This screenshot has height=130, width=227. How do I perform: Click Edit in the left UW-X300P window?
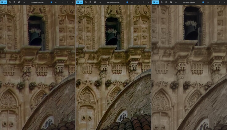(x=4, y=2)
